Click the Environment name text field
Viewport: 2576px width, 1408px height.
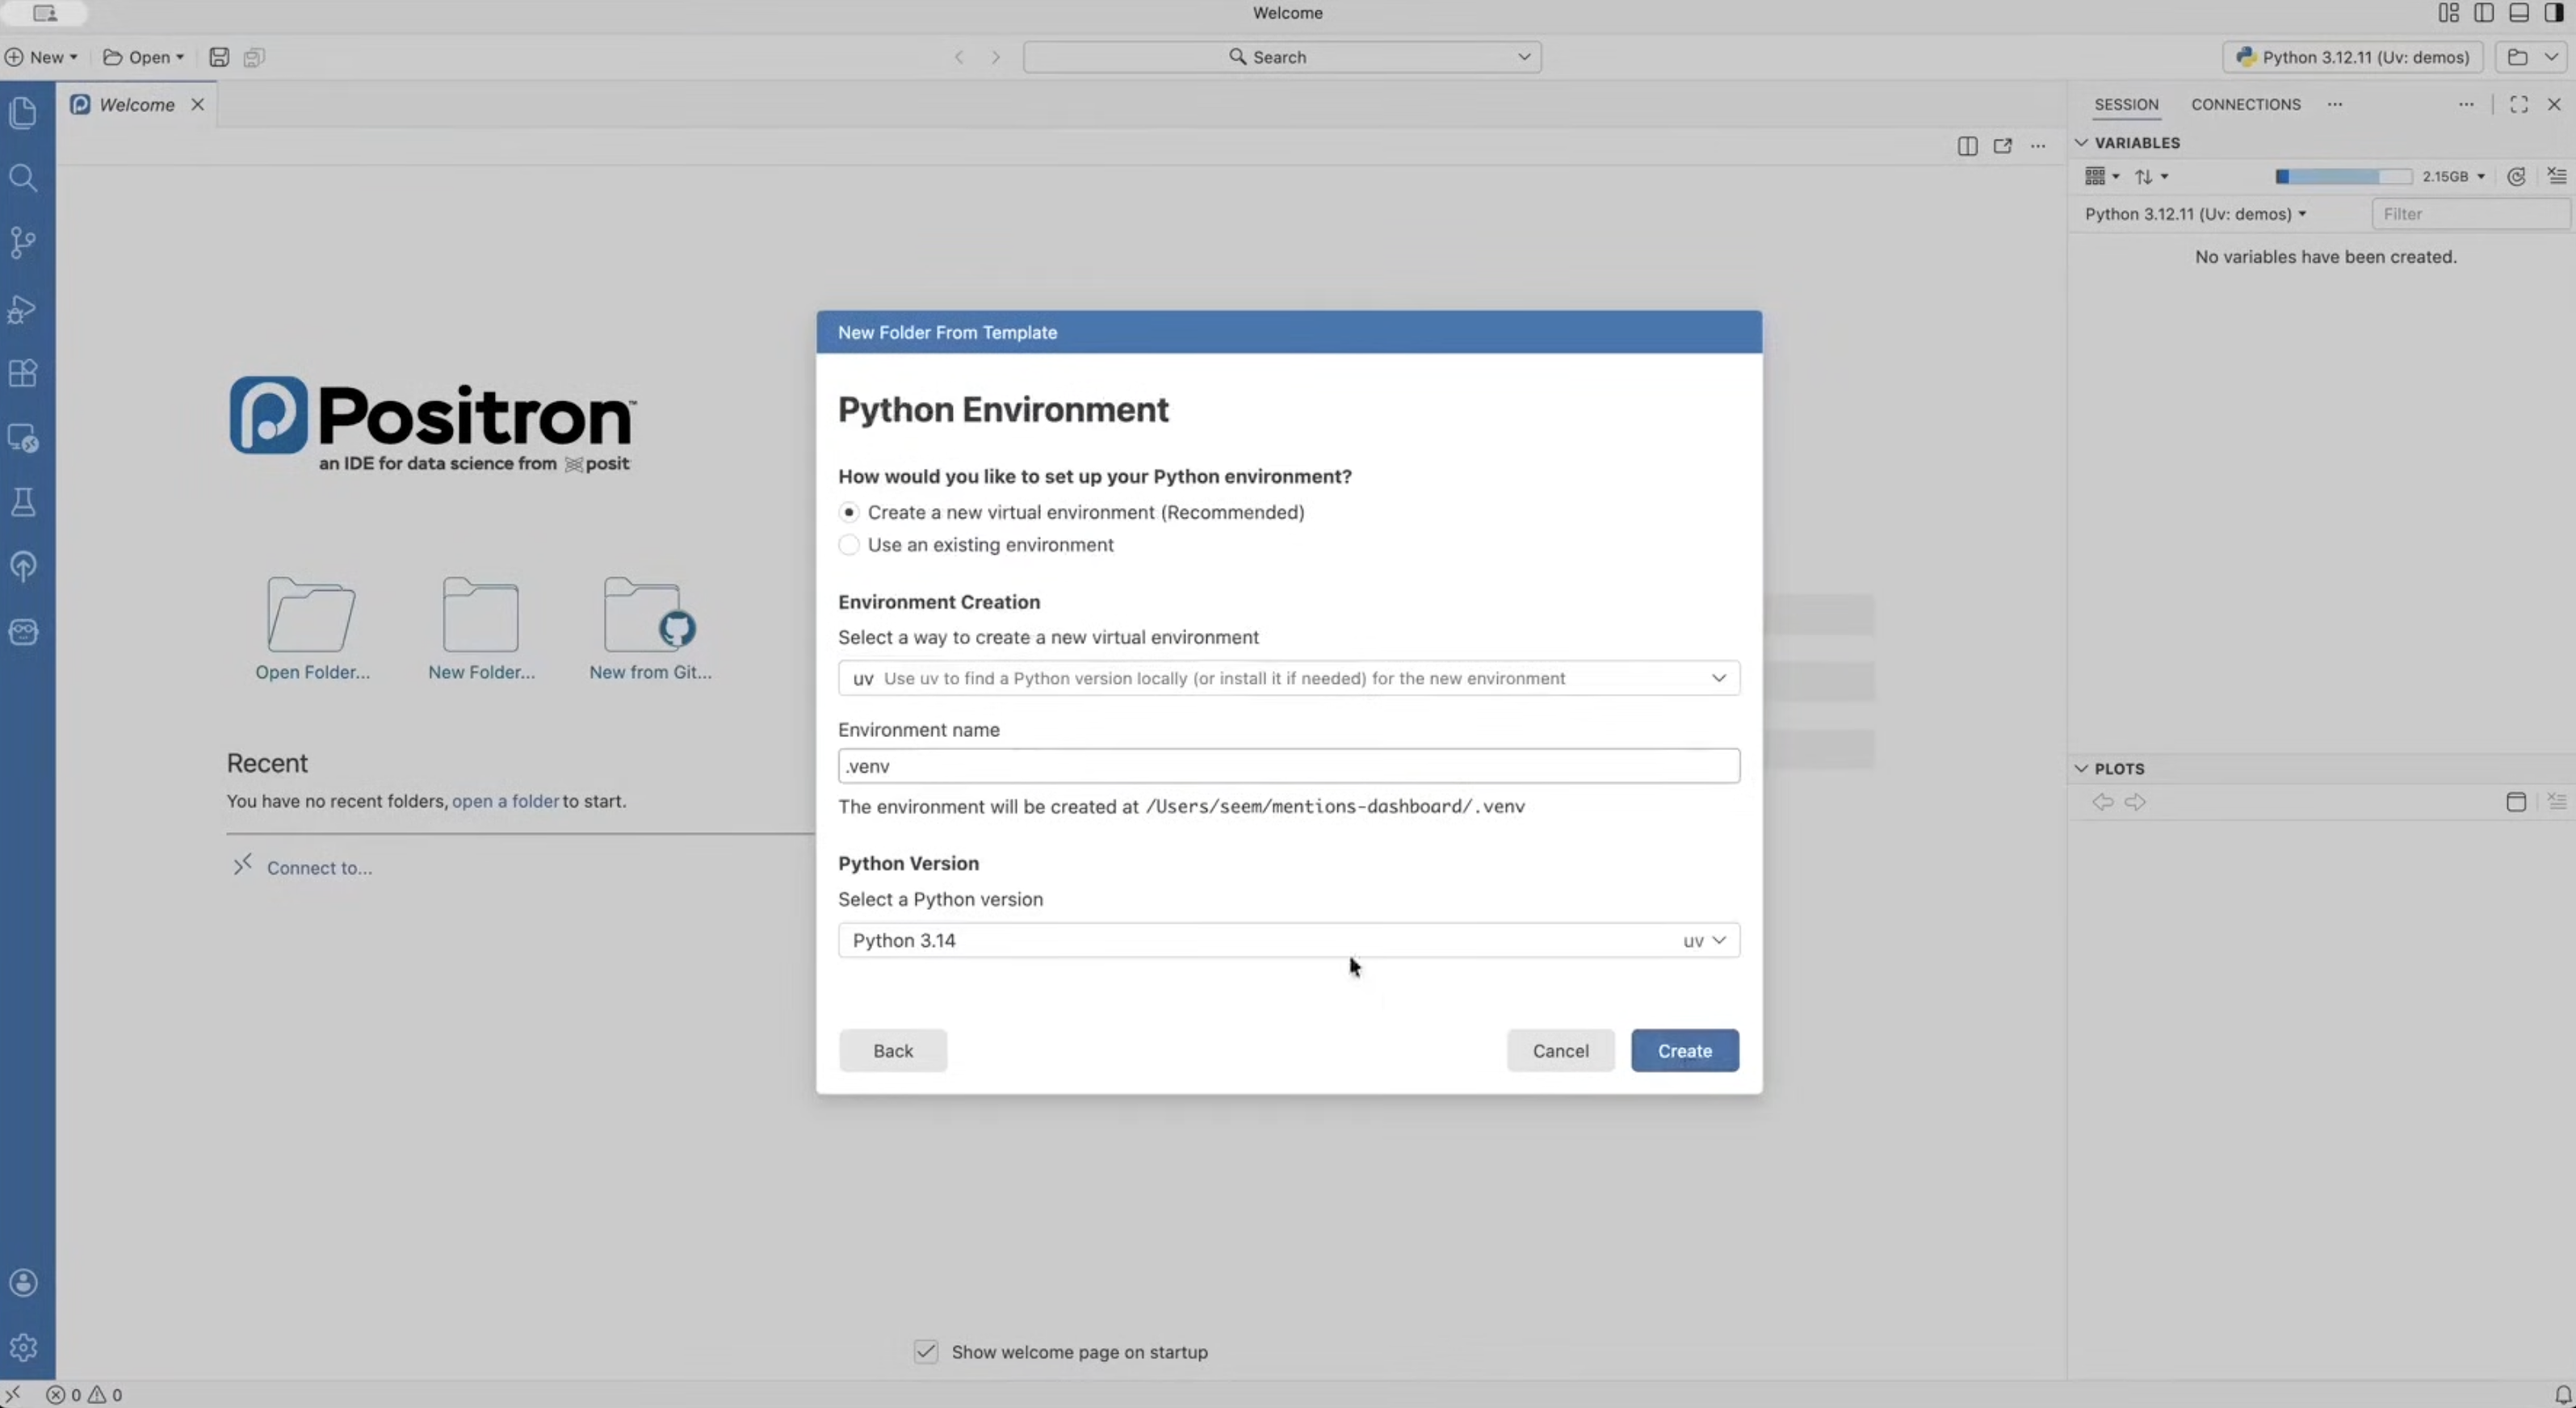pyautogui.click(x=1288, y=766)
